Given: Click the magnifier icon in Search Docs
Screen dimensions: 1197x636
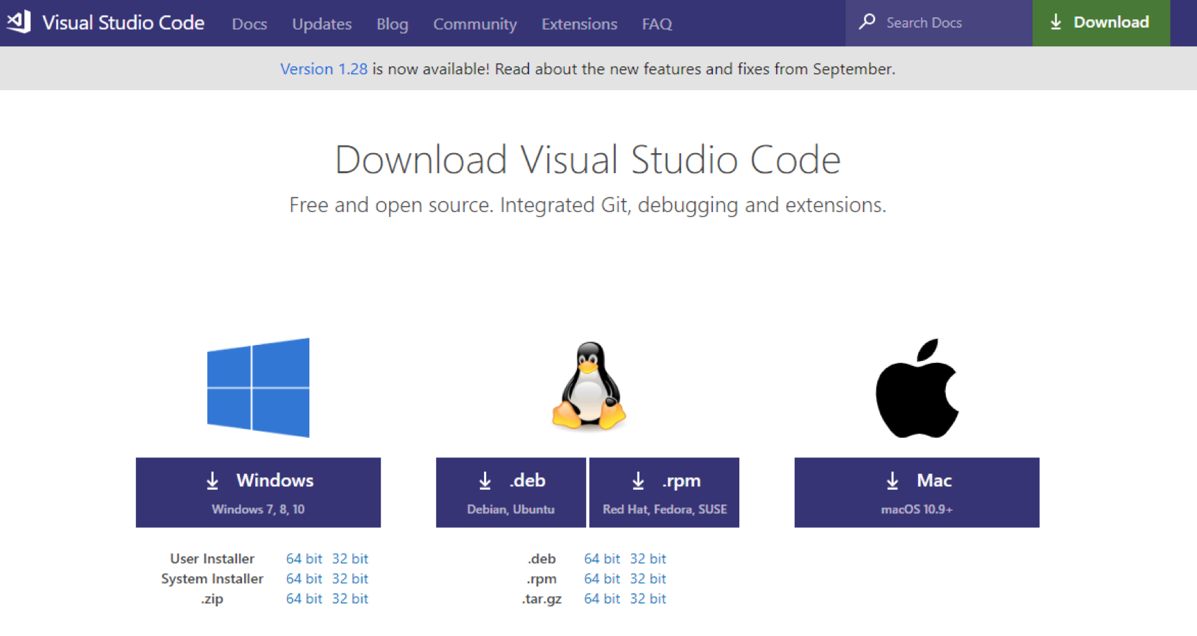Looking at the screenshot, I should coord(866,22).
